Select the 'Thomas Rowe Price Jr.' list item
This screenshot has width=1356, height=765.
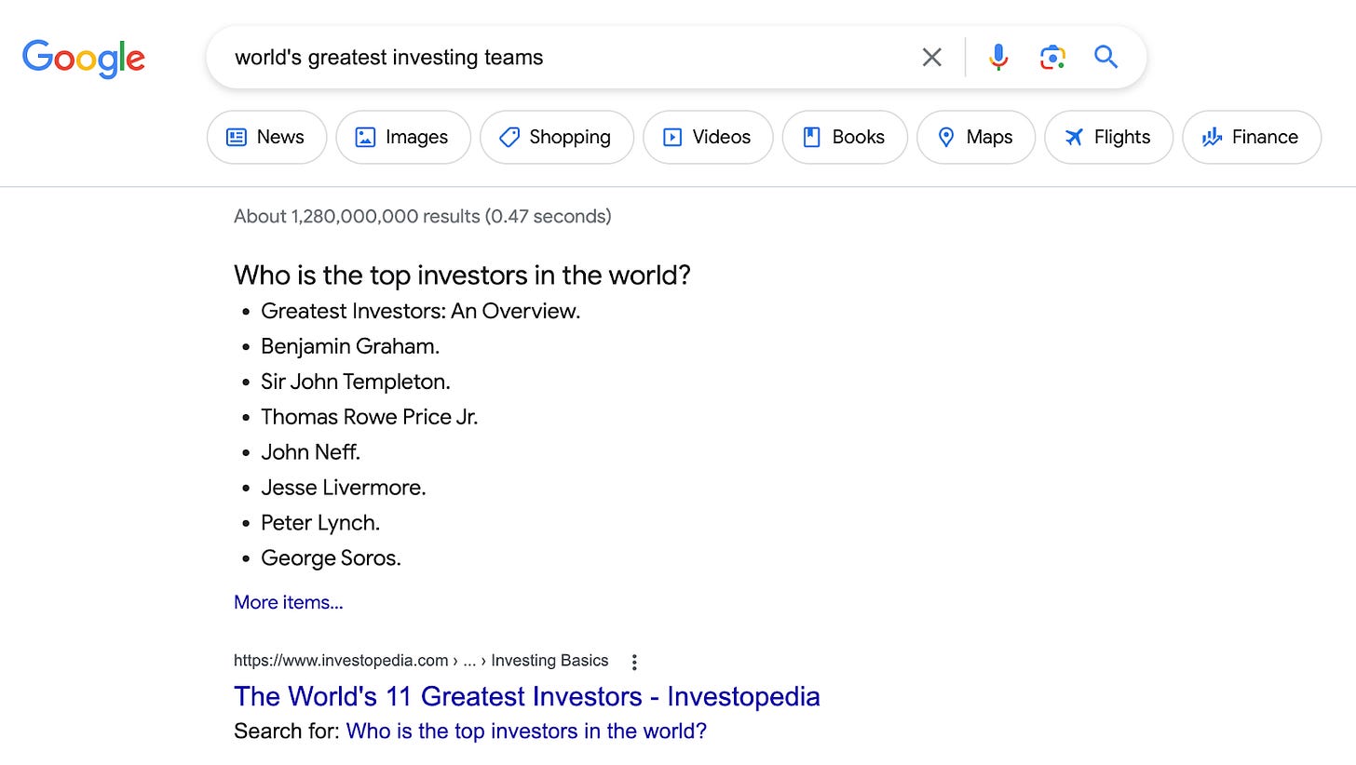coord(370,417)
